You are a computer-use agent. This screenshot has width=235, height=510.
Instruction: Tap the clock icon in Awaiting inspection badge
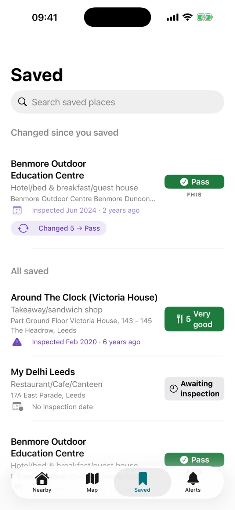[174, 389]
